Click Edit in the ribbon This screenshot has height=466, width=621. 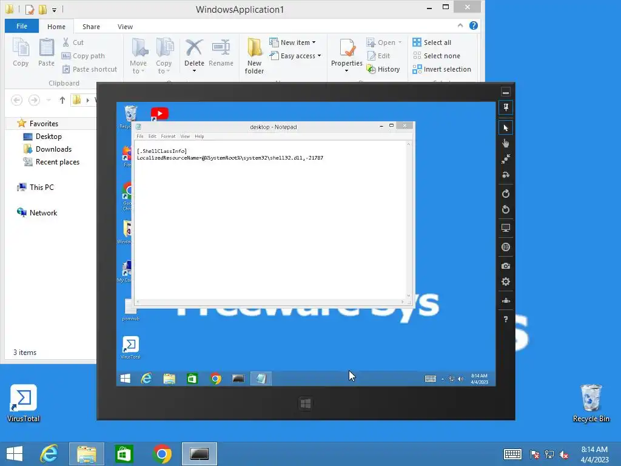[x=378, y=56]
